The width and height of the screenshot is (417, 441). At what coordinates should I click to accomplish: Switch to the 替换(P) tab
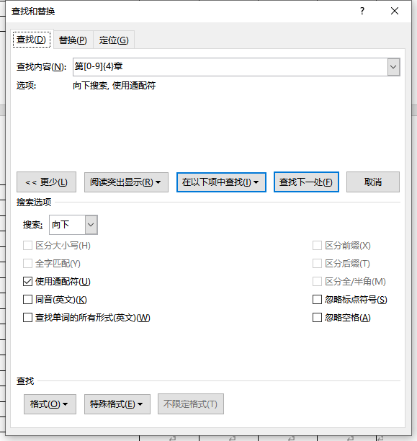tap(73, 40)
